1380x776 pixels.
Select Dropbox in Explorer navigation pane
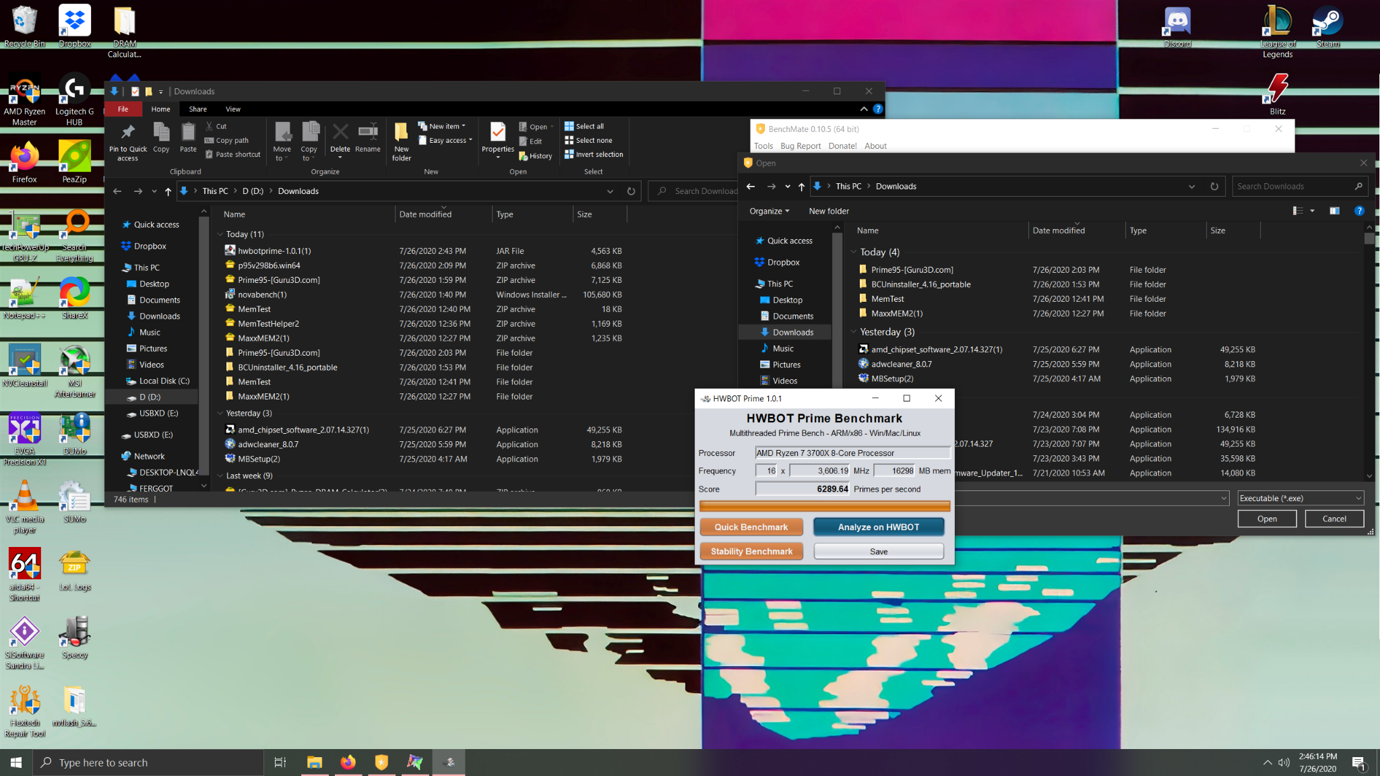[x=150, y=247]
